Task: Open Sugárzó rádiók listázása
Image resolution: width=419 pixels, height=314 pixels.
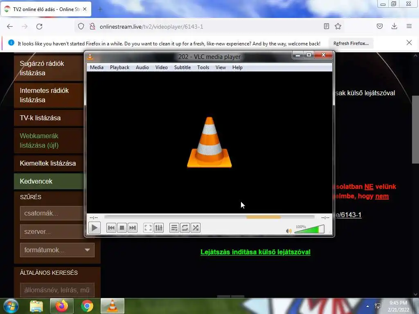Action: [48, 68]
